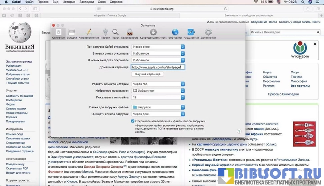
Task: Open the Автозаполнение preferences pane
Action: point(89,33)
